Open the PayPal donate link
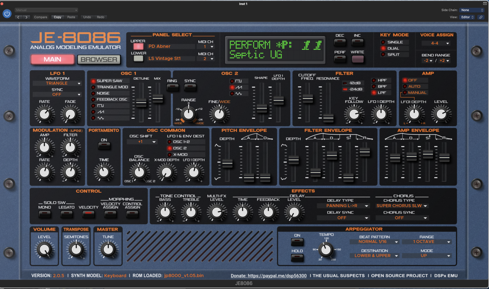 click(x=269, y=276)
